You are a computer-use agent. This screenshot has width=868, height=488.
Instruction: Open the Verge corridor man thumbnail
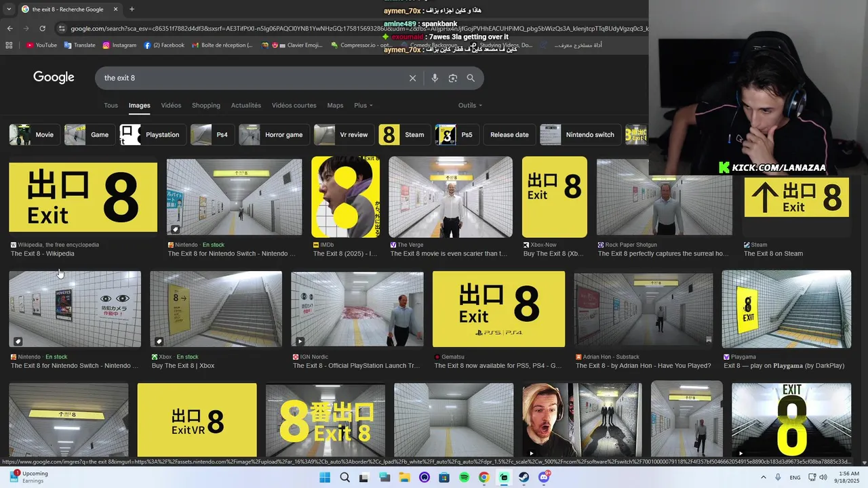pos(450,197)
